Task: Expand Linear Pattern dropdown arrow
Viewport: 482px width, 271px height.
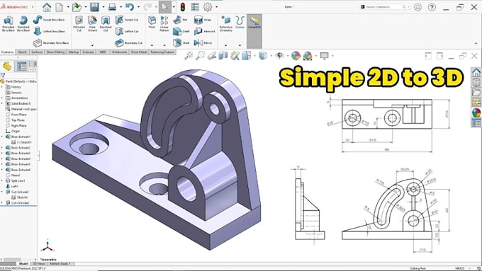Action: pos(164,45)
